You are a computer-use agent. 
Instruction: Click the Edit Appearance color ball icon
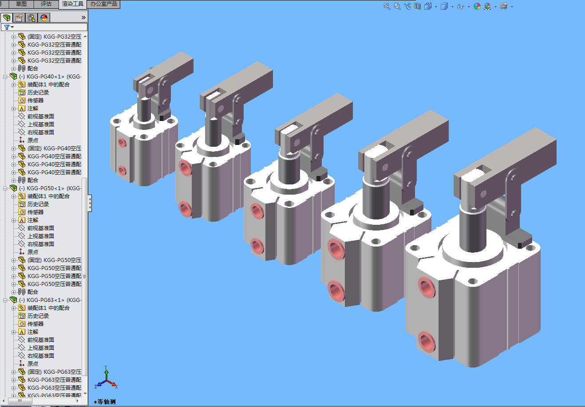(477, 6)
